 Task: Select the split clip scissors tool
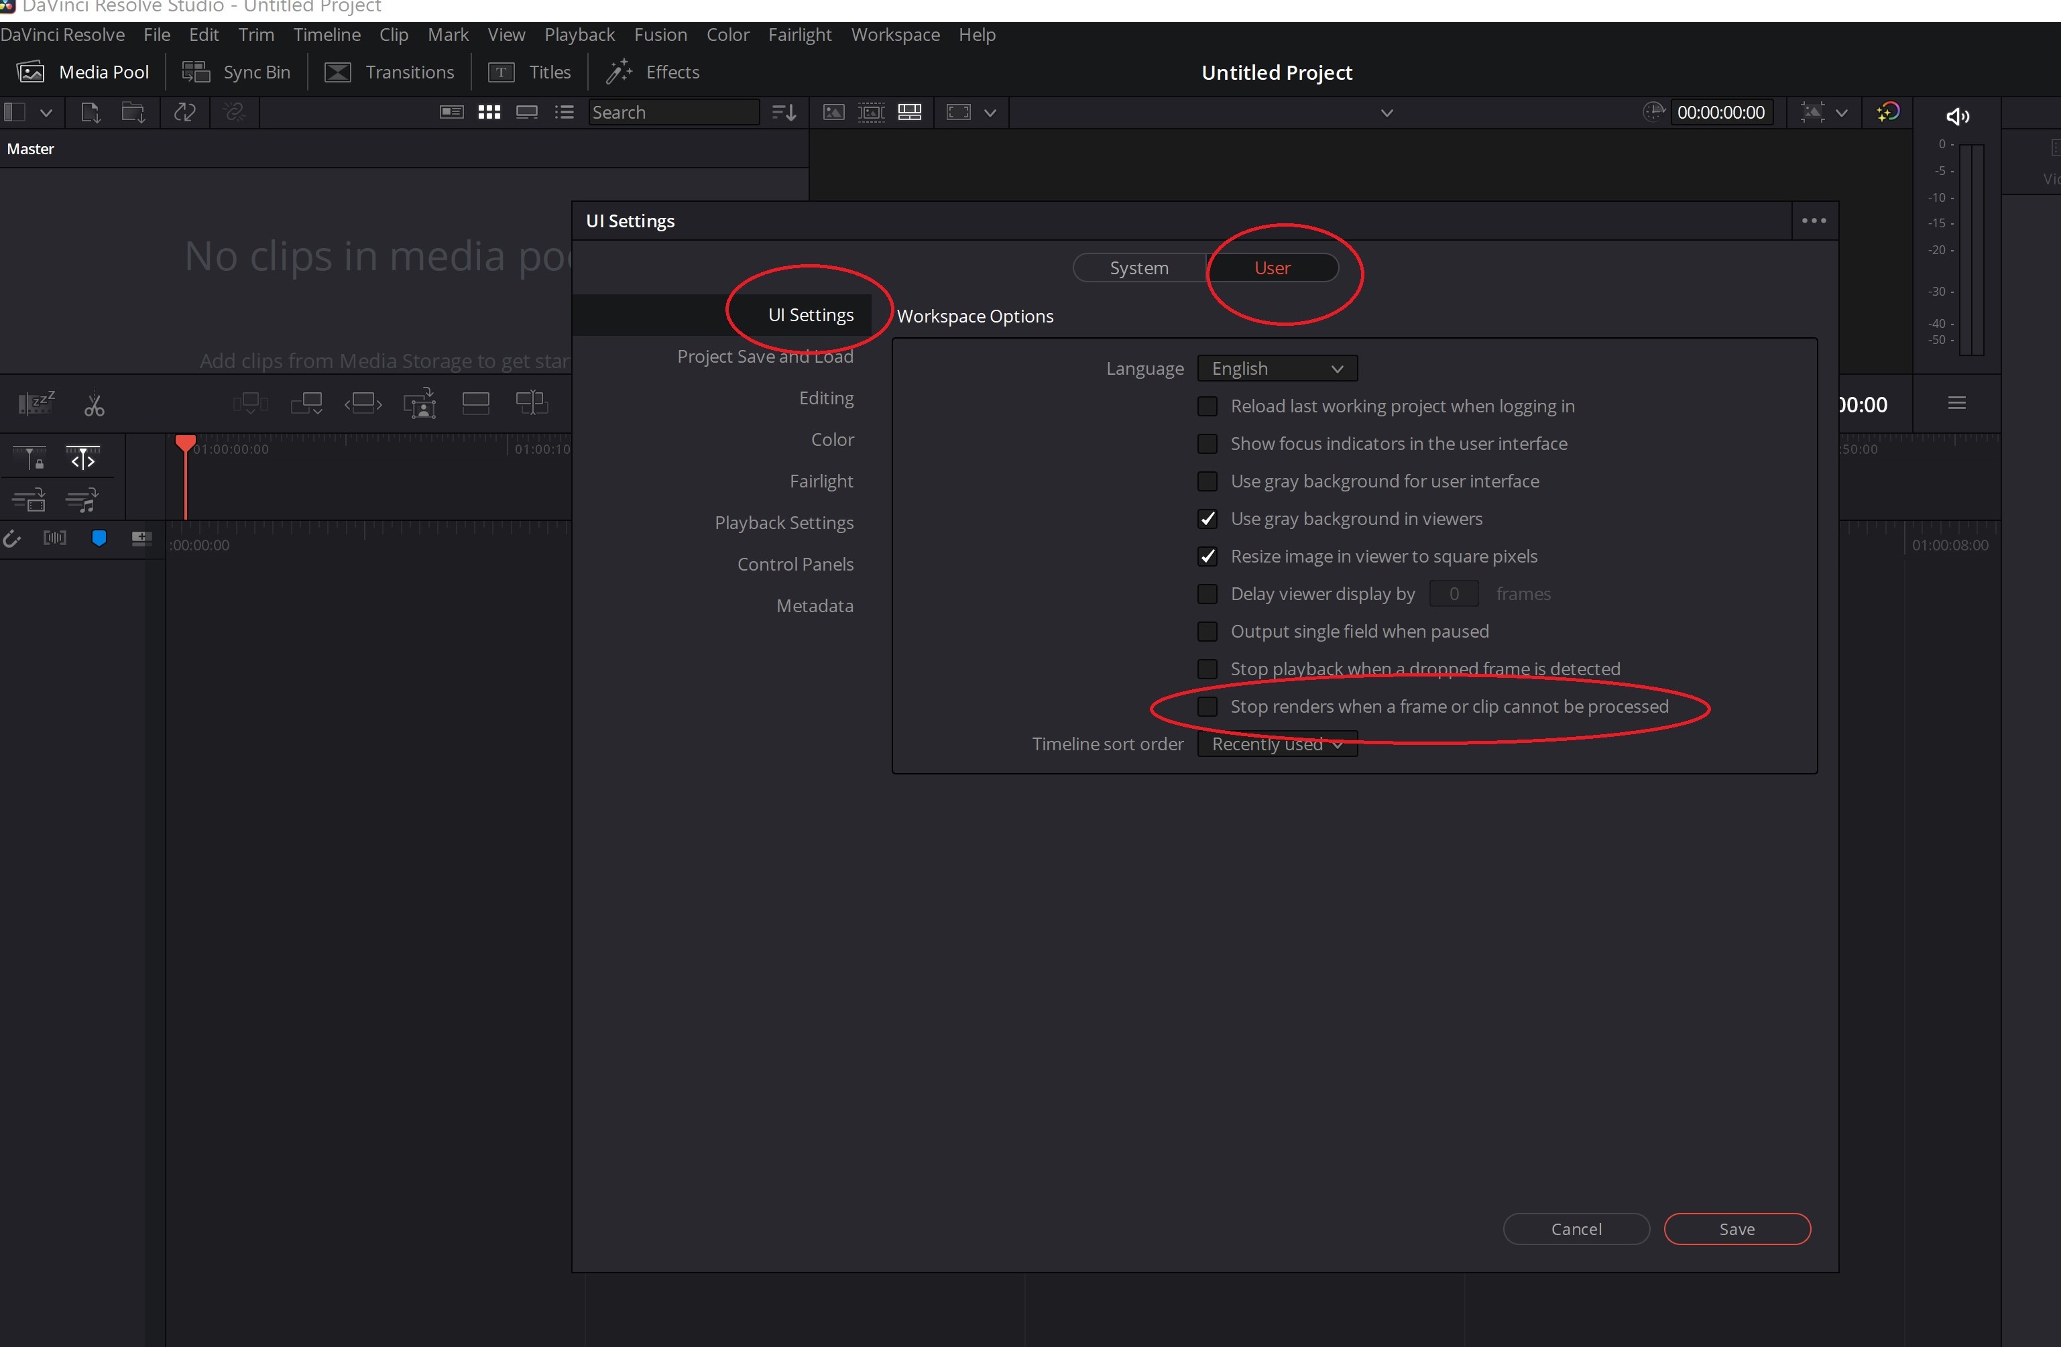coord(95,404)
